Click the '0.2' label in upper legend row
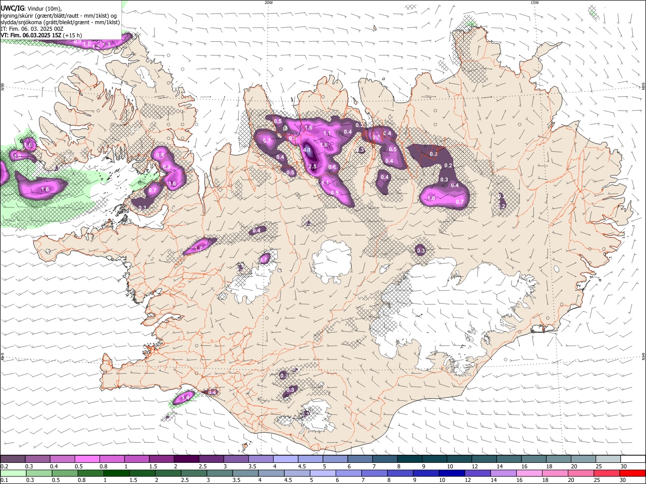 (5, 466)
